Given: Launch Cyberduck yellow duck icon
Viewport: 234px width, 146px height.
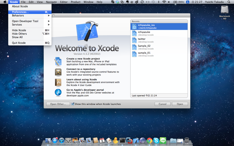Looking at the screenshot, I should (115, 140).
